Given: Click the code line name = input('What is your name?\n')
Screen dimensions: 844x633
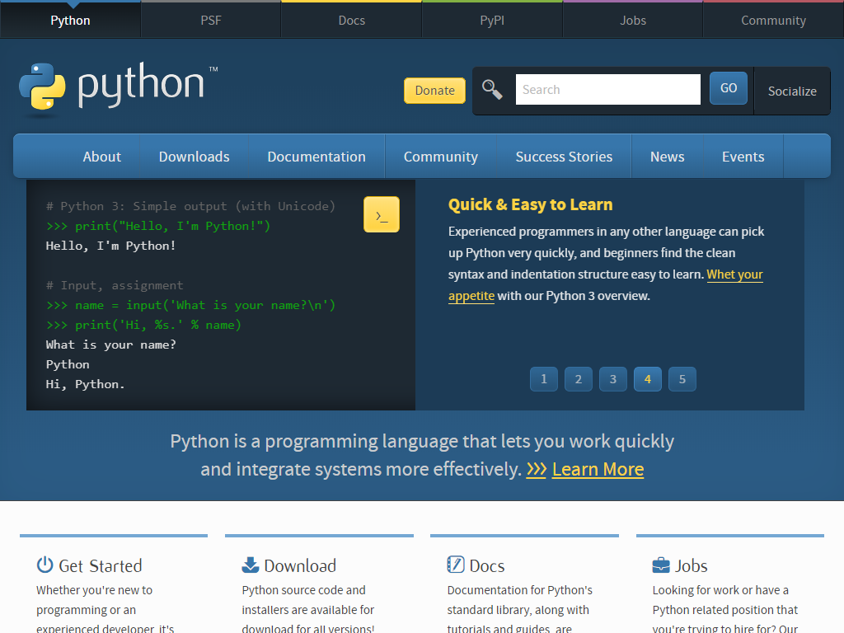Looking at the screenshot, I should [x=191, y=305].
